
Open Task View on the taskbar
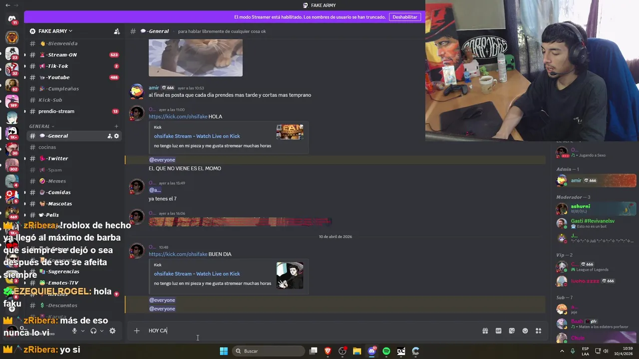tap(313, 351)
